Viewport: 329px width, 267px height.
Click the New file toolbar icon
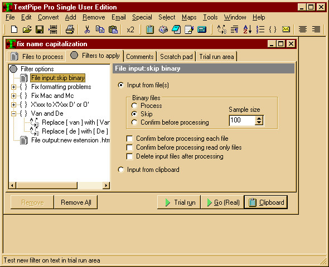[14, 29]
